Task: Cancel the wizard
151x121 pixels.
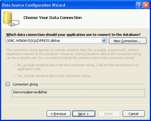Action: [x=134, y=114]
